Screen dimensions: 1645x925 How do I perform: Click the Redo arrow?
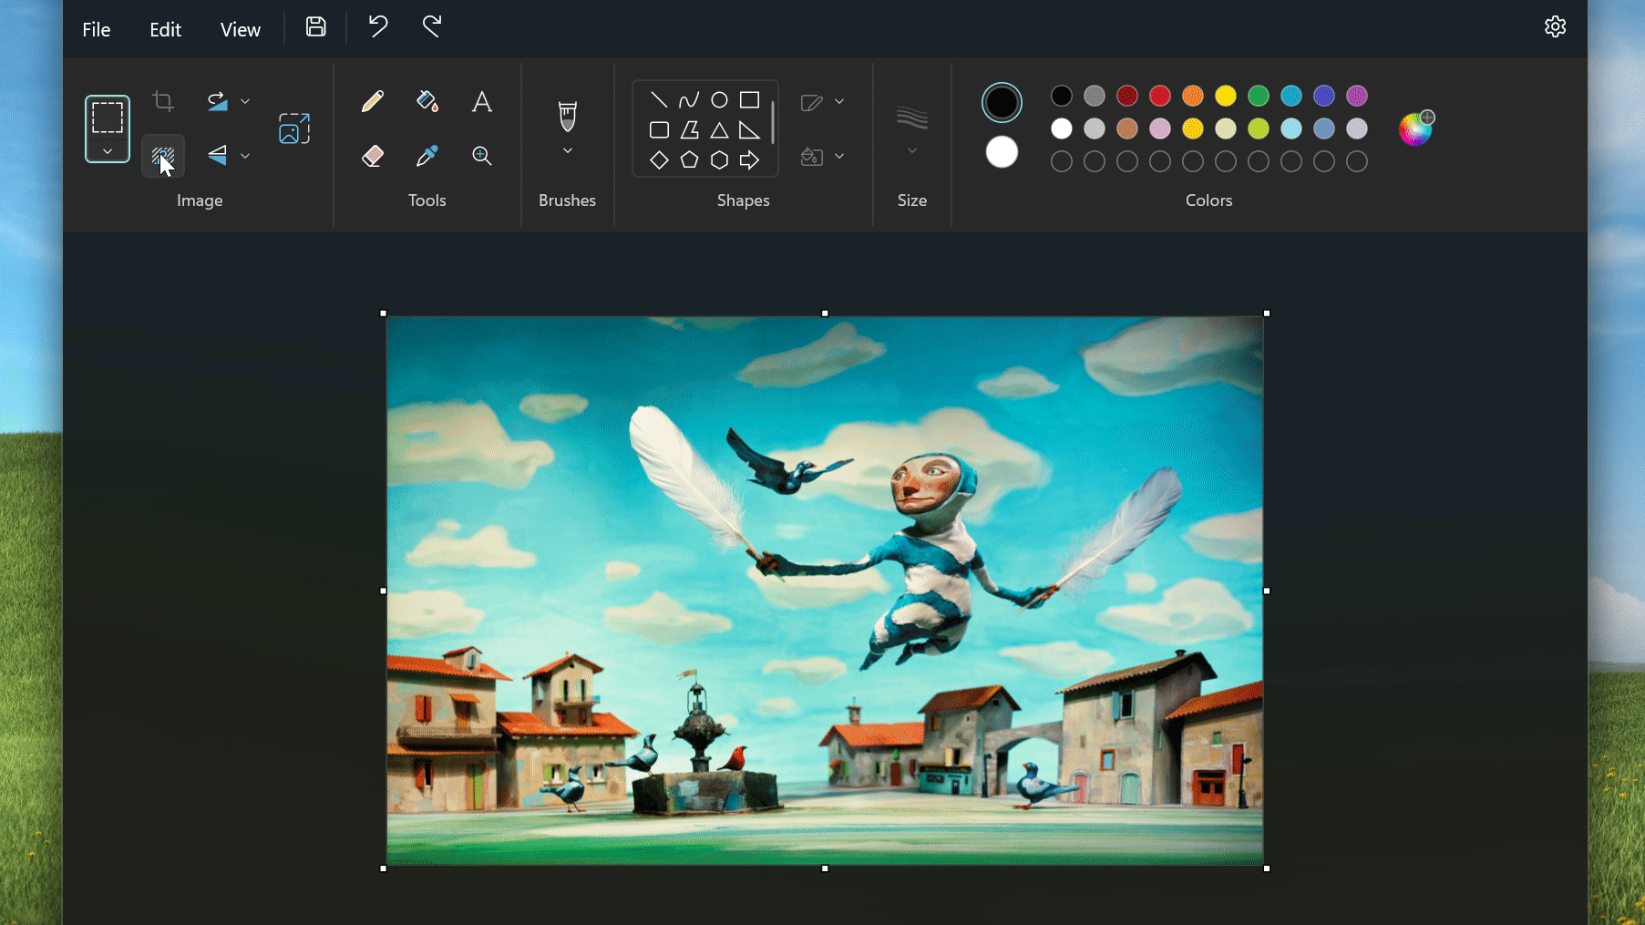[x=432, y=27]
